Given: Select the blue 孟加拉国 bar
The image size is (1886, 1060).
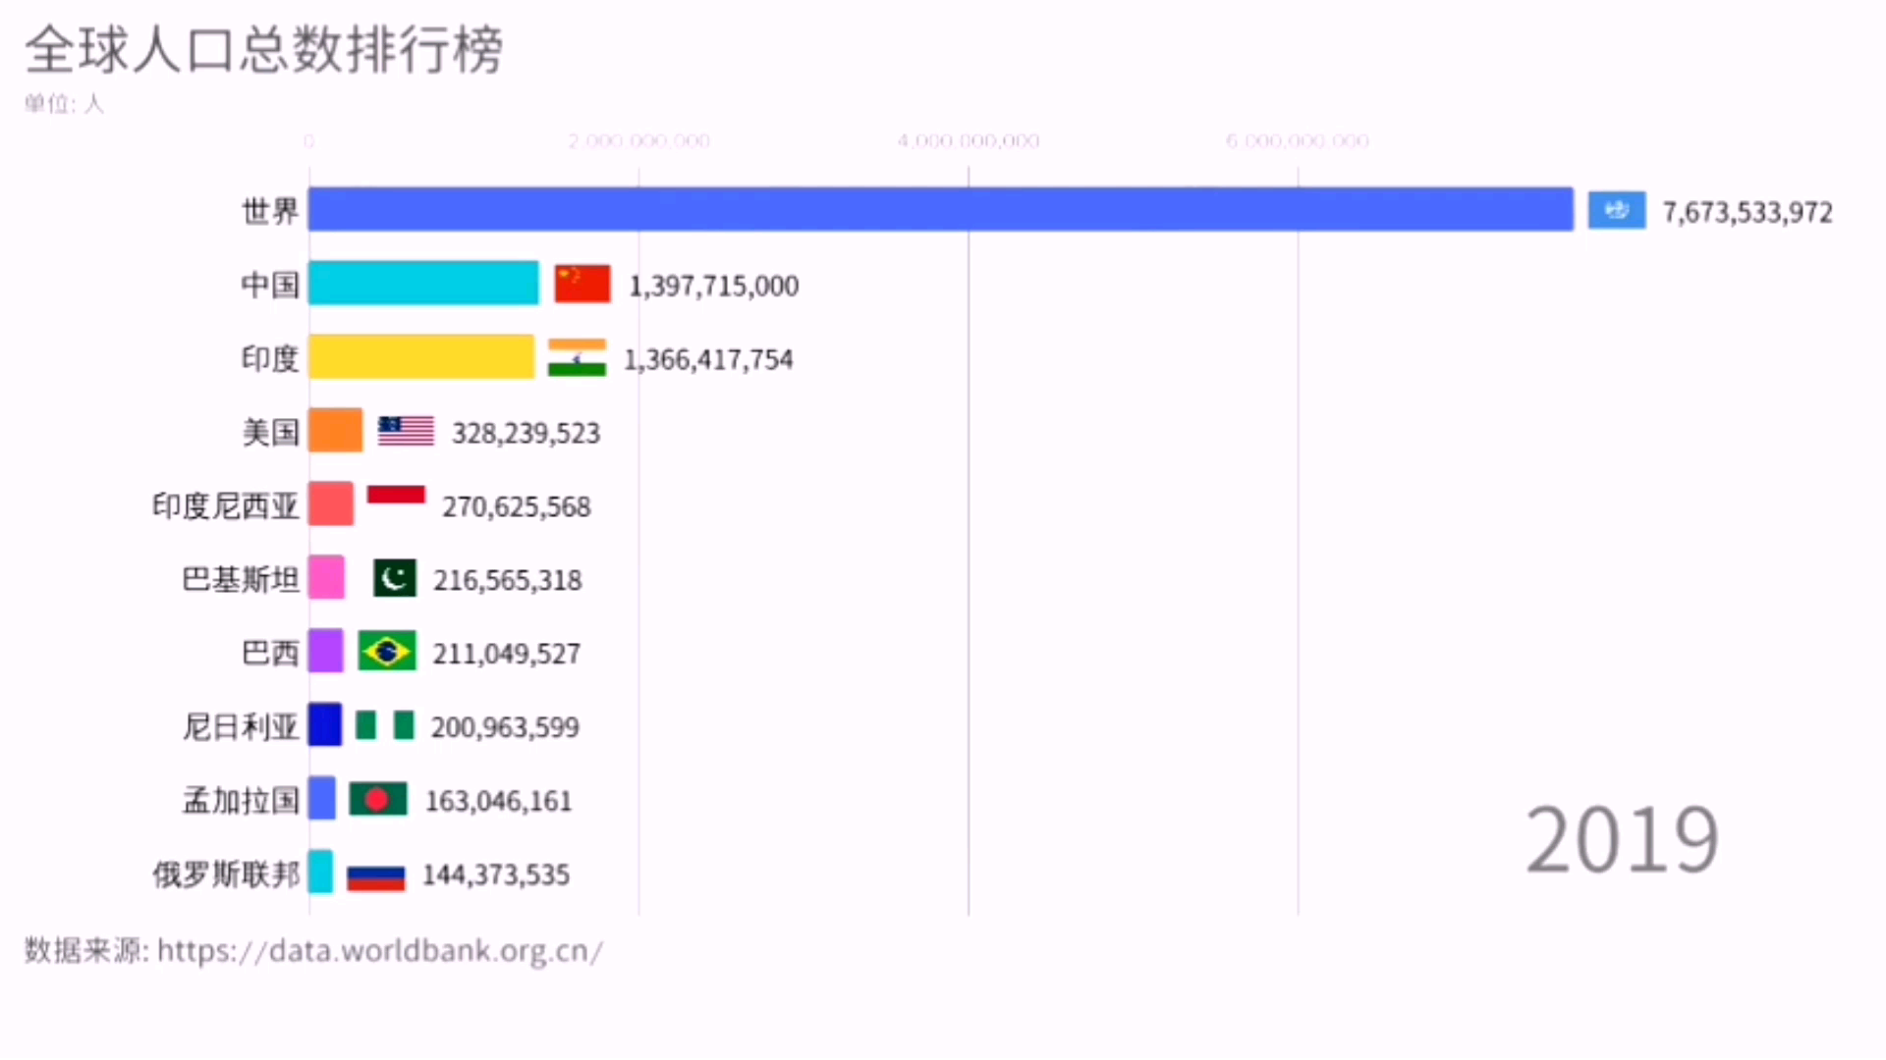Looking at the screenshot, I should tap(322, 798).
